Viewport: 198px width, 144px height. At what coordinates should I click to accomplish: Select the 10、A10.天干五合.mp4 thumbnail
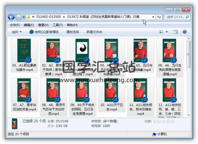pyautogui.click(x=111, y=90)
